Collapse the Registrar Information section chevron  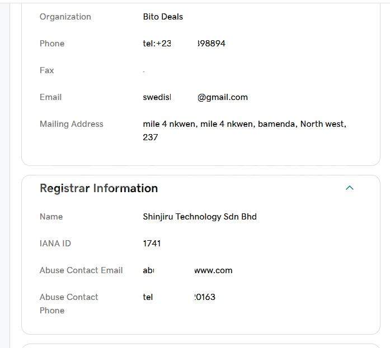click(350, 188)
